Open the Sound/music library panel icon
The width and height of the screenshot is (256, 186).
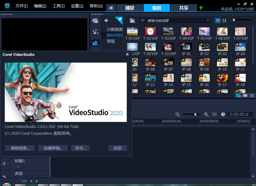click(95, 32)
